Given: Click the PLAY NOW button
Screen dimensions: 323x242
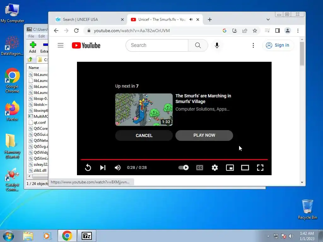Looking at the screenshot, I should coord(204,135).
